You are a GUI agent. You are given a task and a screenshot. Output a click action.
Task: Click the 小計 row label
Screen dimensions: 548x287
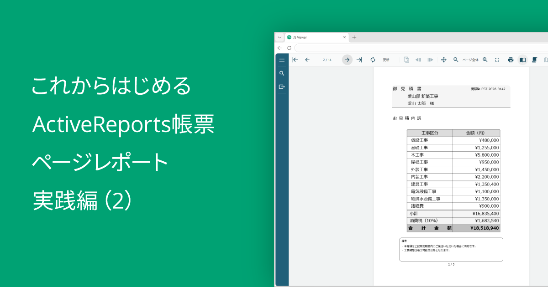413,213
